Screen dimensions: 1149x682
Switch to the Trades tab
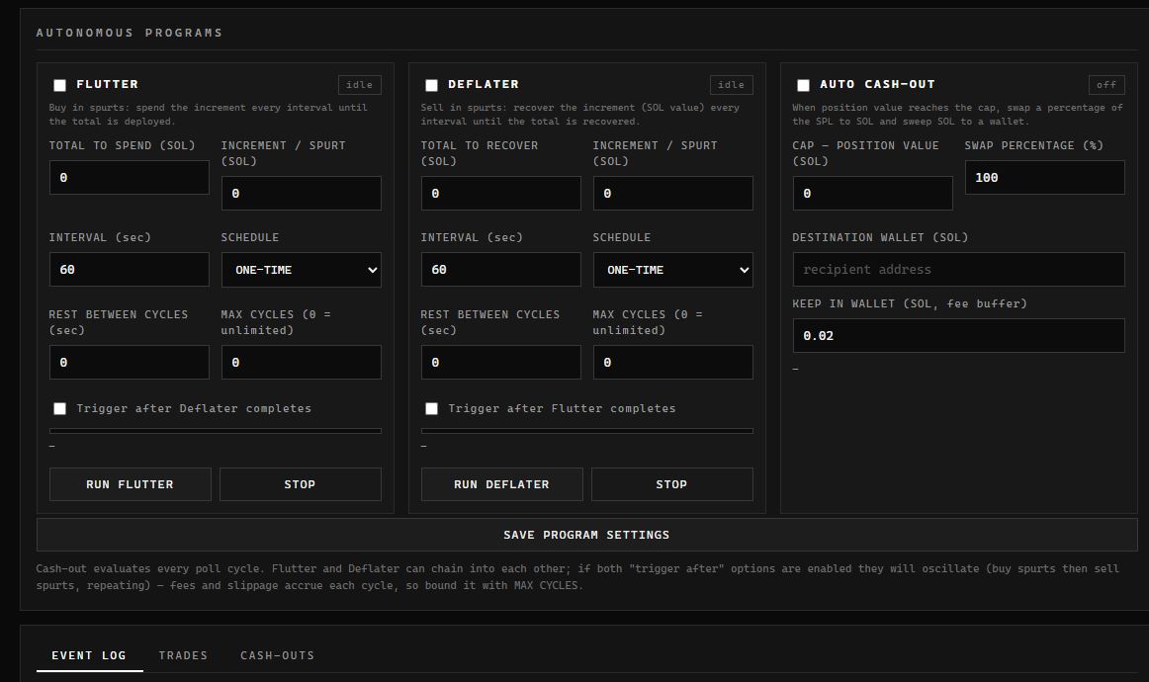183,655
